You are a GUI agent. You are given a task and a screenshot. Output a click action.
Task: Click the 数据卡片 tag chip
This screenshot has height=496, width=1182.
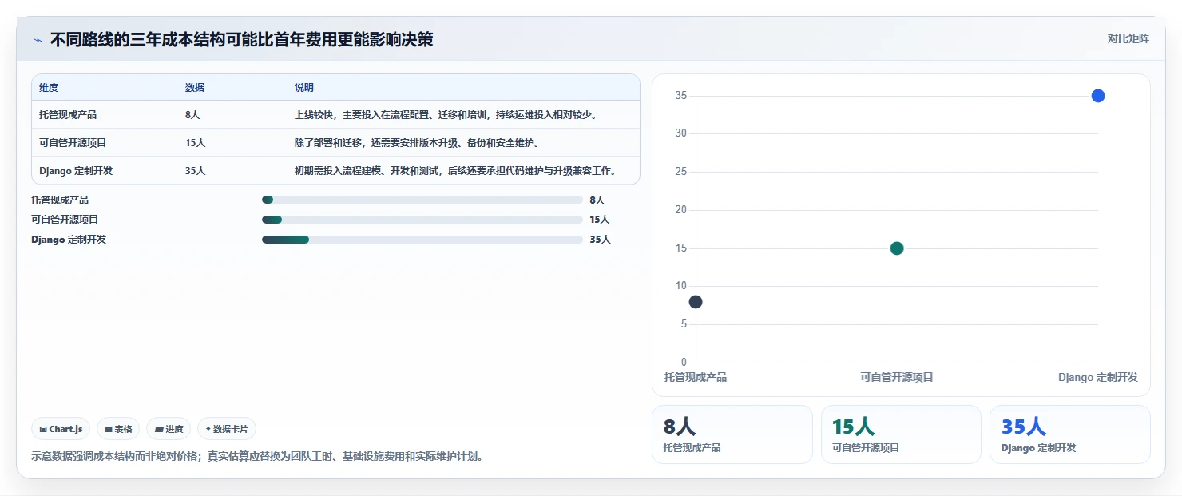click(x=227, y=429)
